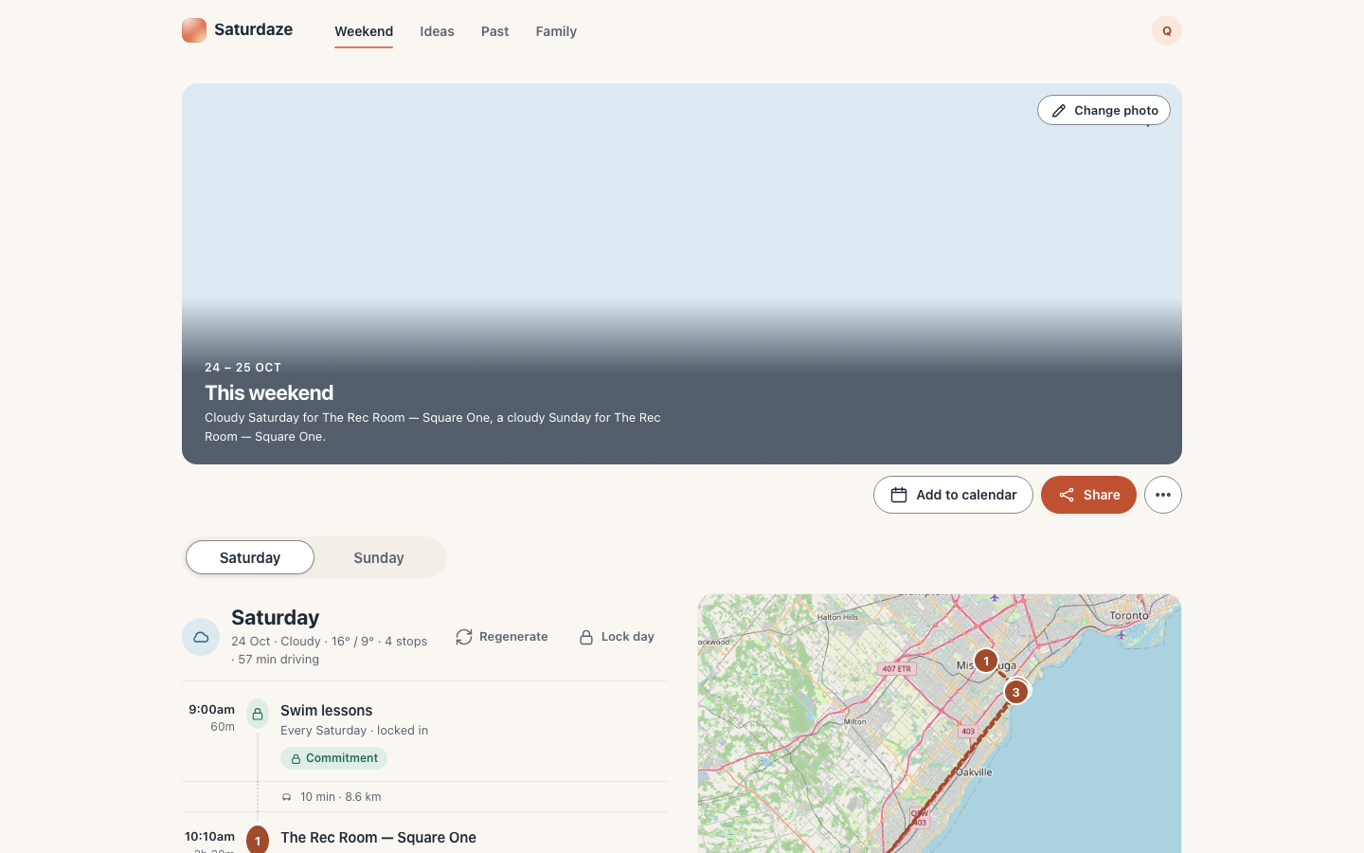
Task: Click the cloudy weather icon beside Saturday
Action: [201, 637]
